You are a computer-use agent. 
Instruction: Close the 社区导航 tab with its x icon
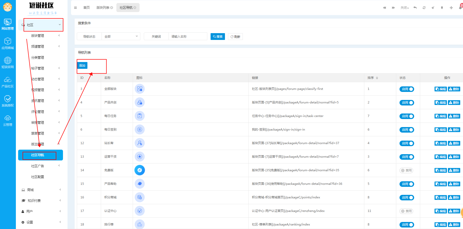click(135, 8)
